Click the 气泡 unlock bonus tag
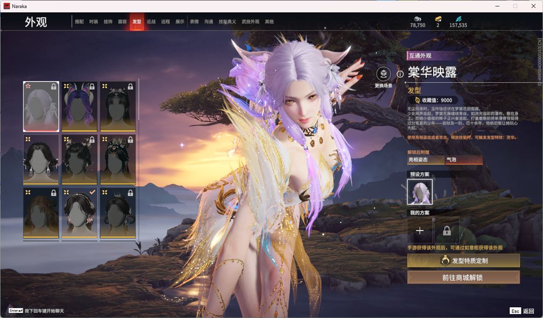Viewport: 543px width, 318px height. (x=464, y=159)
